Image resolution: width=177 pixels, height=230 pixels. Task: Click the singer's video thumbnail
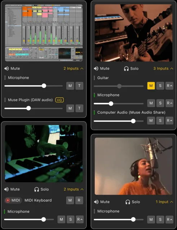[x=133, y=166]
